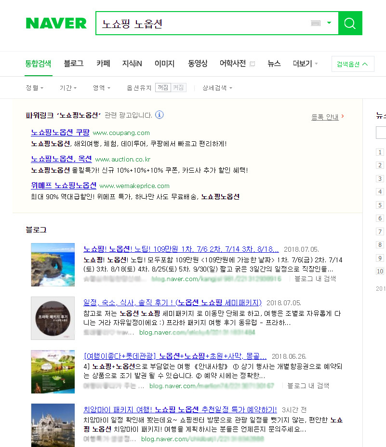
Task: Expand search suggestions dropdown arrow
Action: pyautogui.click(x=329, y=23)
